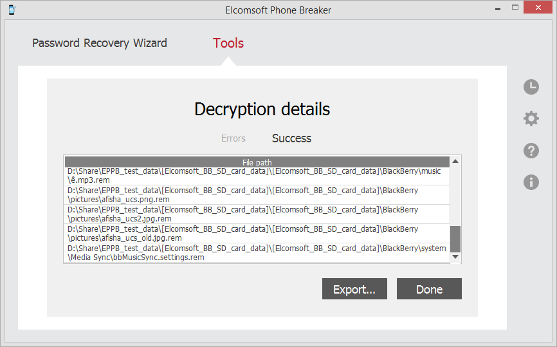Screen dimensions: 557x347
Task: Select the Success tab
Action: point(291,138)
